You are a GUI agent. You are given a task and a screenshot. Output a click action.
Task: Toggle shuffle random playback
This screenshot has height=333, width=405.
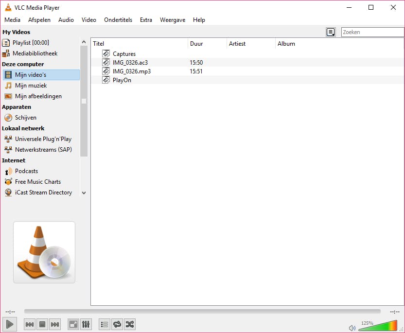[x=130, y=324]
